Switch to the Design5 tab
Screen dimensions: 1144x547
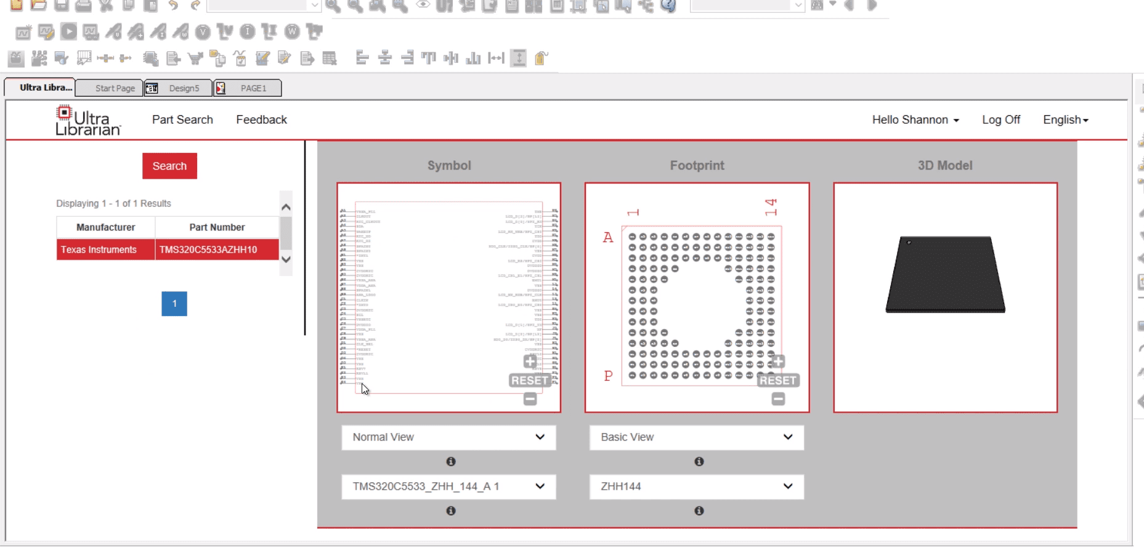point(178,88)
